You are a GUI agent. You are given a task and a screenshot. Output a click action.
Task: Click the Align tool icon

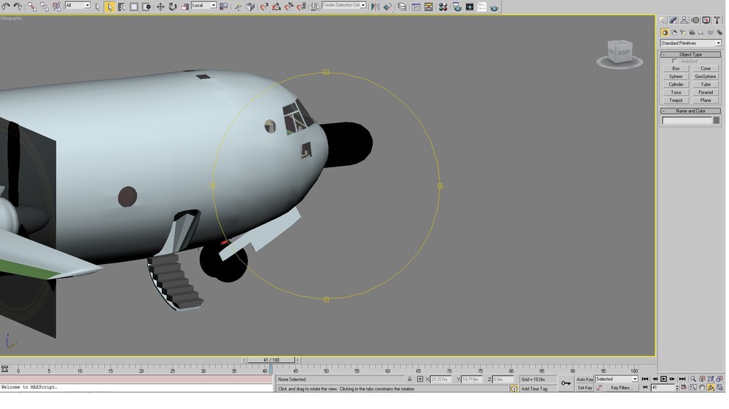pyautogui.click(x=388, y=7)
